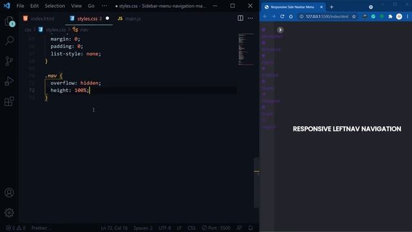Click the green circle extension icon

[382, 17]
